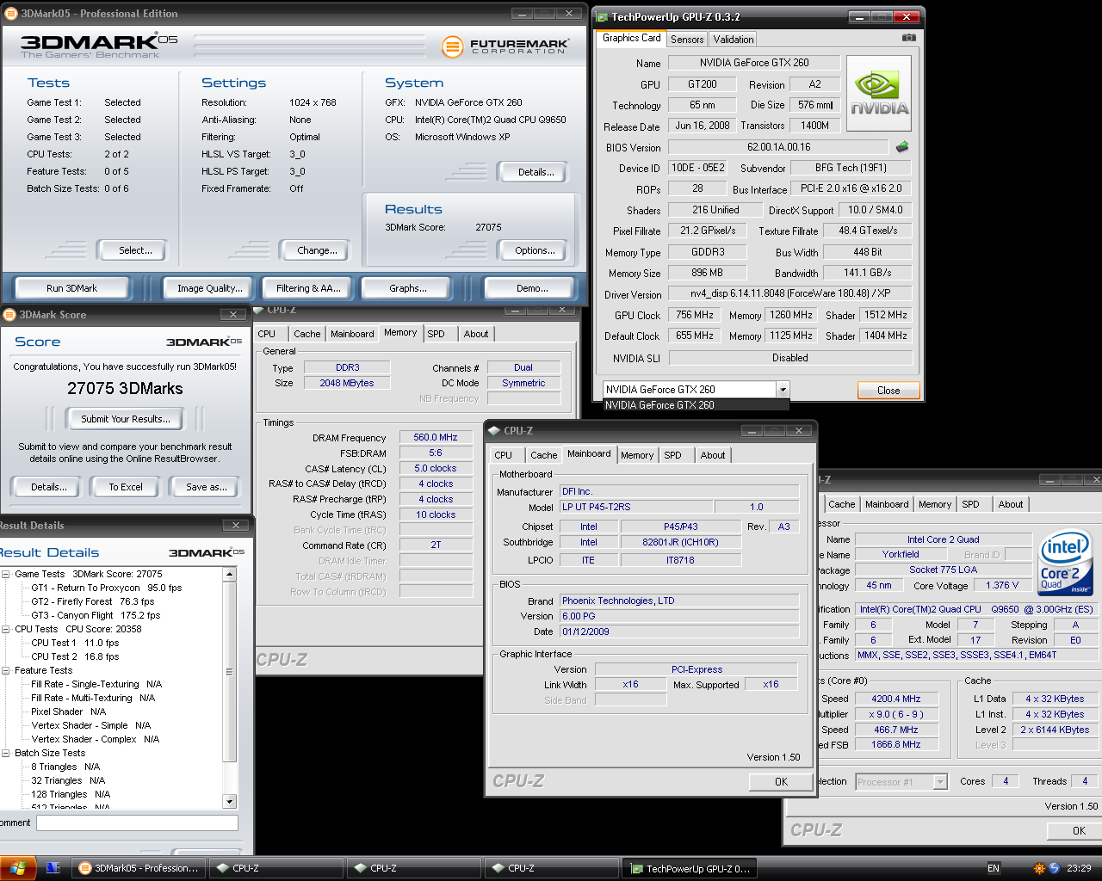Open About tab in CPU-Z Mainboard window
Screen dimensions: 1102x881
(x=712, y=455)
